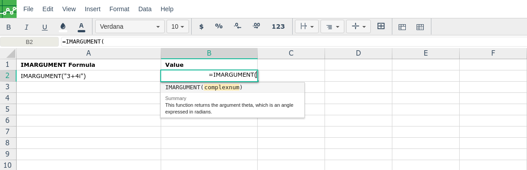Click the B2 cell reference box

[29, 42]
